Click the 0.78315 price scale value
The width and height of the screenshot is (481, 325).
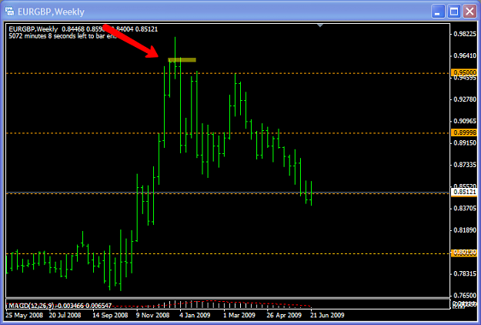point(465,273)
